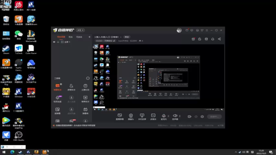Open Steam desktop shortcut
The height and width of the screenshot is (155, 276).
click(x=6, y=50)
